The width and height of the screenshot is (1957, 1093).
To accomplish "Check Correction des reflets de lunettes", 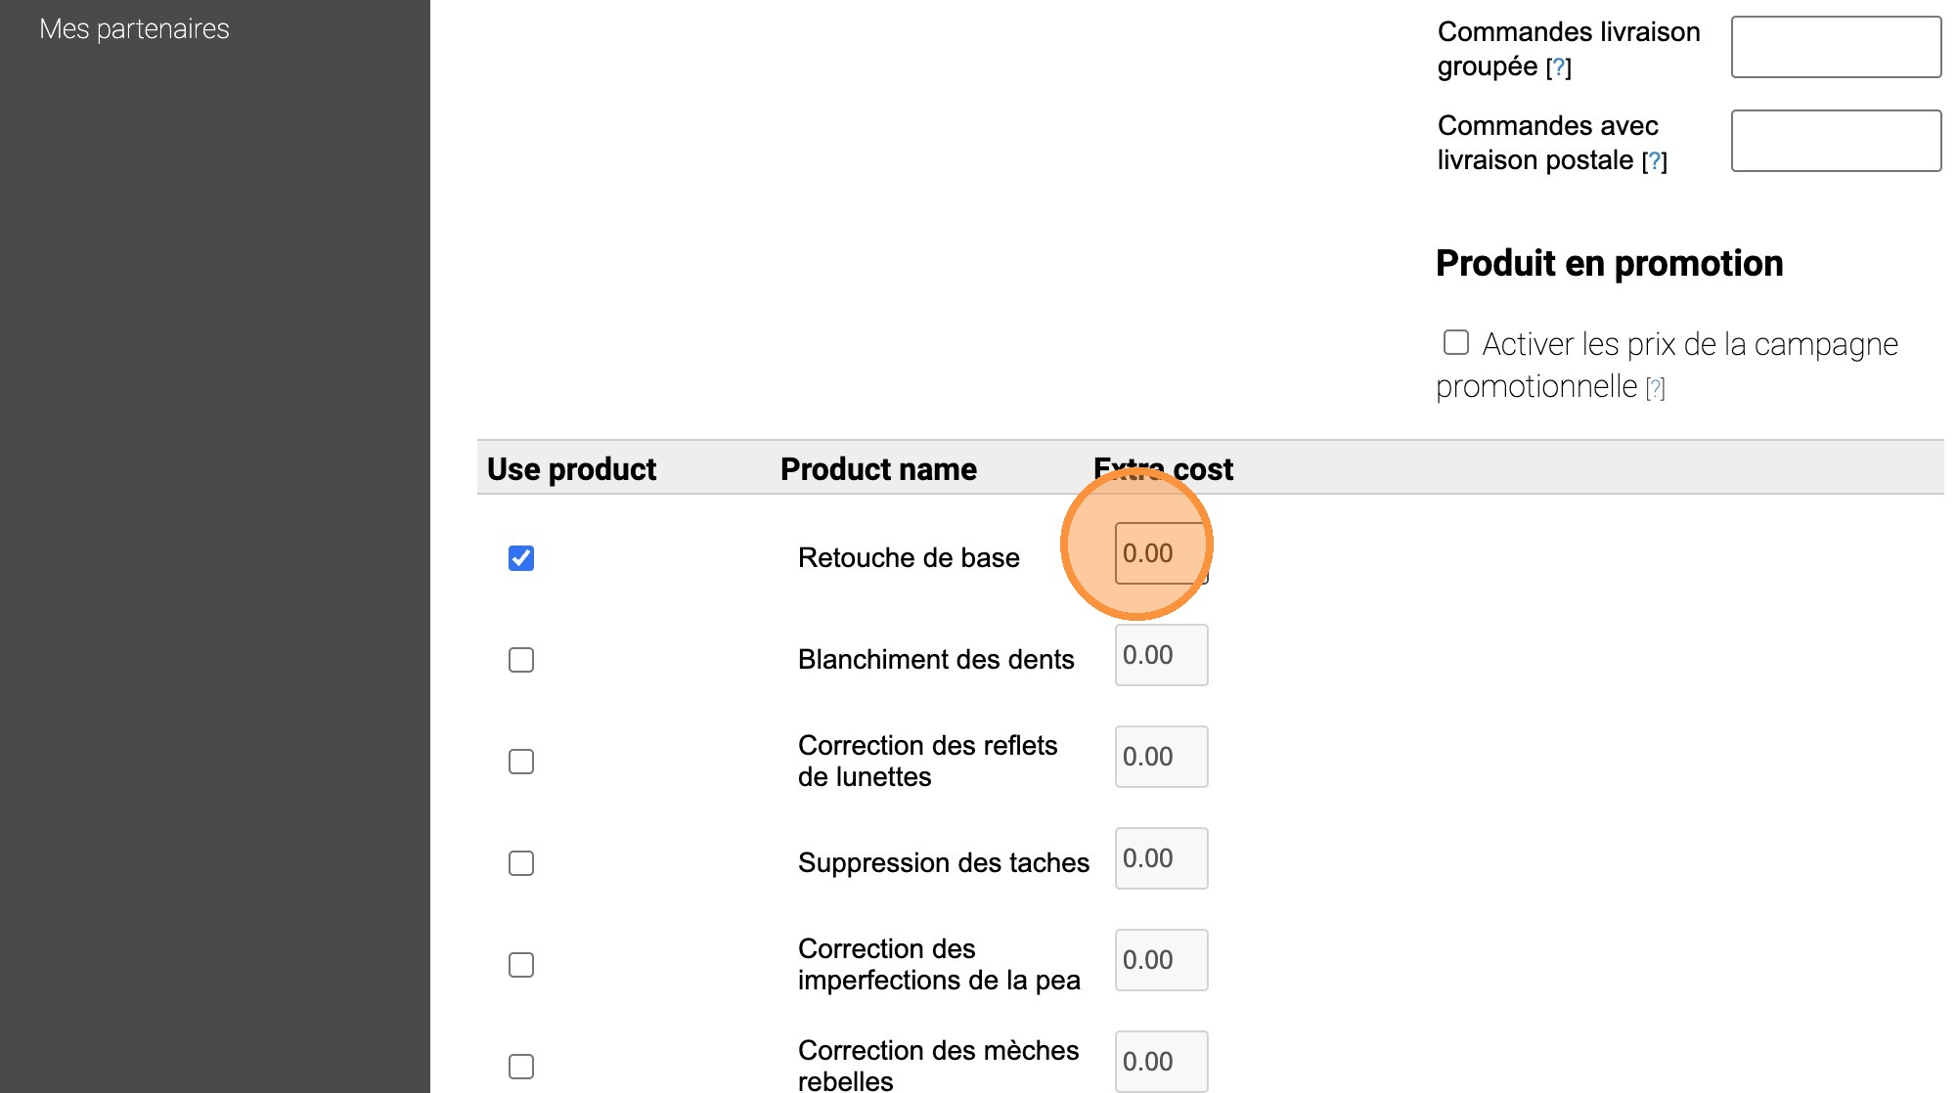I will (x=521, y=762).
